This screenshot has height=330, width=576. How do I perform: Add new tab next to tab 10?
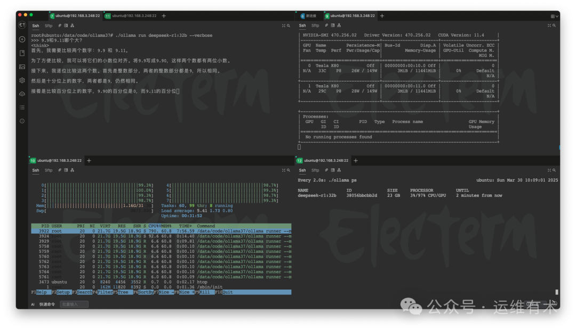point(89,161)
